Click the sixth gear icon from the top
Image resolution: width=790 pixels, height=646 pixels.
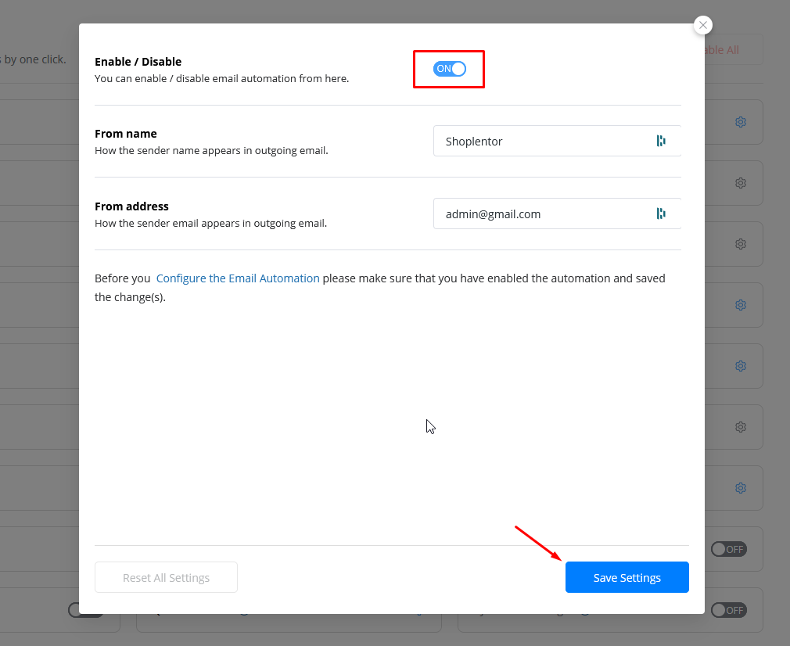coord(740,427)
